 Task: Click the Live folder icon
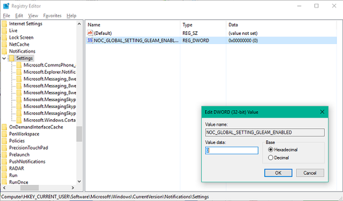(x=4, y=31)
